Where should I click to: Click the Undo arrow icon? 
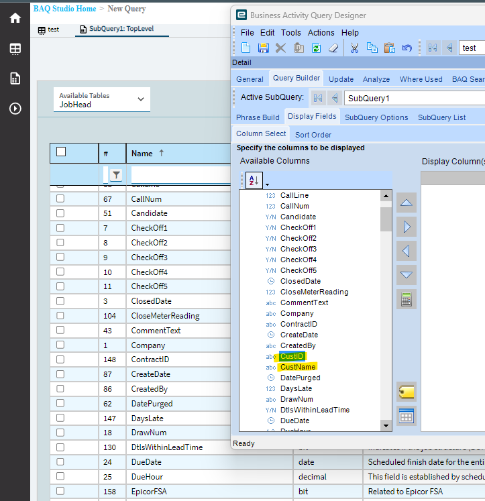coord(407,48)
